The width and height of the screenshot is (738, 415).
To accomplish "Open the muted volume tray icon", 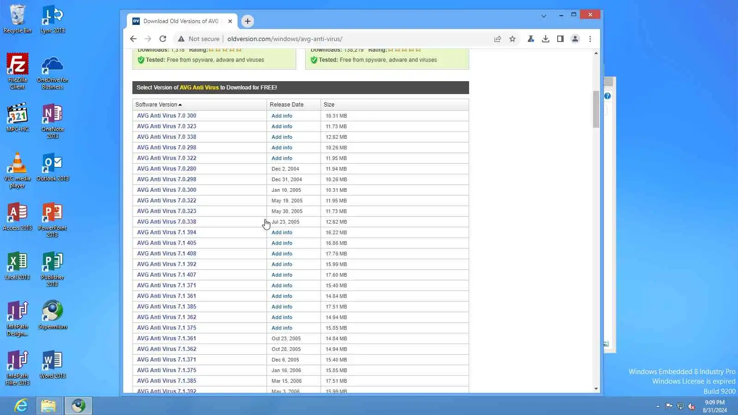I will [x=691, y=406].
